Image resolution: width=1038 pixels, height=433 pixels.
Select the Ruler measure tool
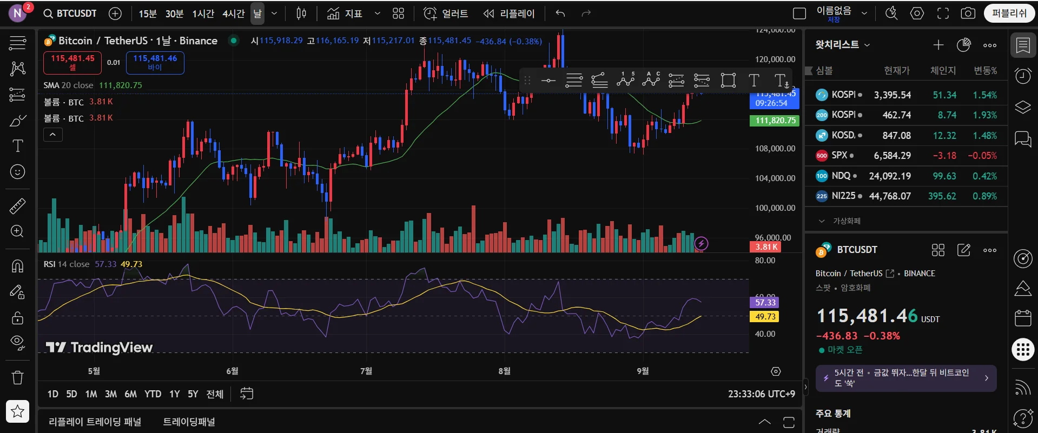(18, 206)
